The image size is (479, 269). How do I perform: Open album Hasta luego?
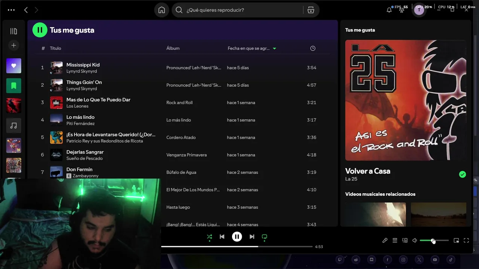178,207
